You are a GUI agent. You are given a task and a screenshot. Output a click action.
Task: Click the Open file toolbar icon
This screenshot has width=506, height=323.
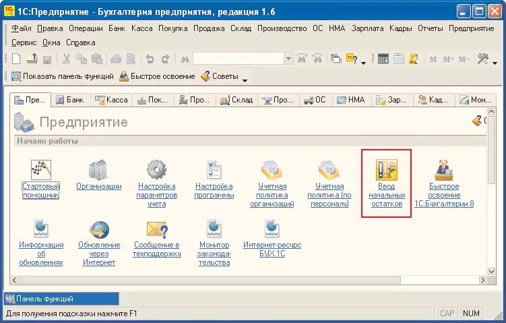(x=32, y=59)
